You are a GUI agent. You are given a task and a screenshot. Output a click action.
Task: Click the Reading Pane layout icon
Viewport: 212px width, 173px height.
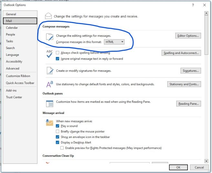50,104
